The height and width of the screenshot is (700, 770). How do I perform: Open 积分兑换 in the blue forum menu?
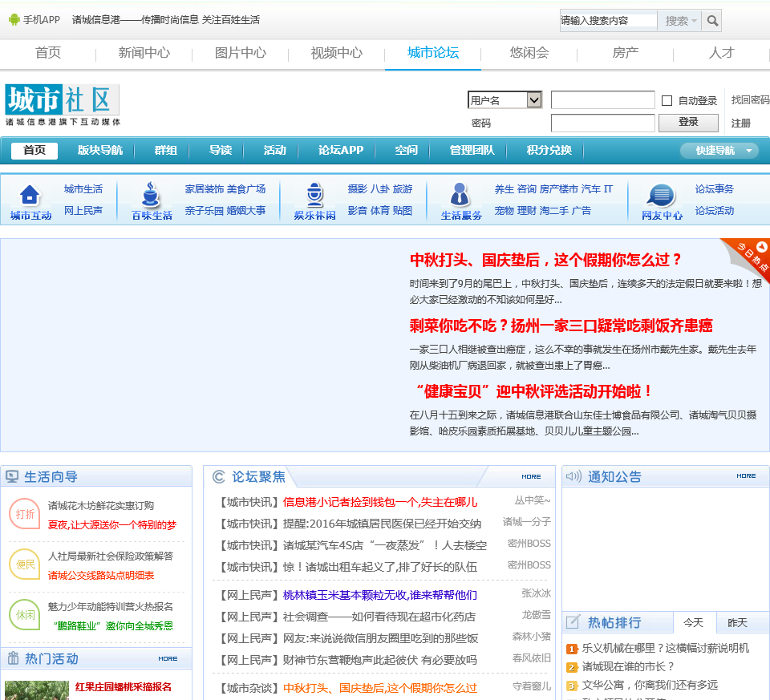(549, 150)
